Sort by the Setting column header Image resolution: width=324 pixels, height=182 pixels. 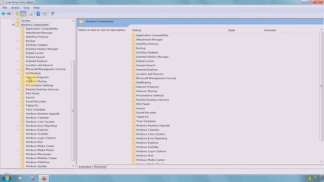(137, 30)
